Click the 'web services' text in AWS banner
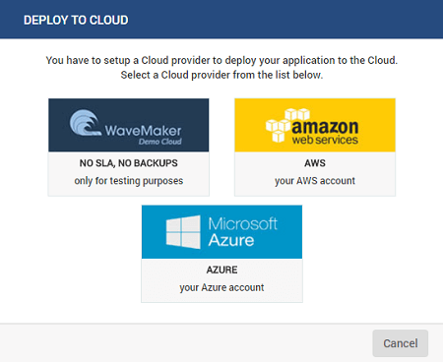Image resolution: width=443 pixels, height=362 pixels. tap(325, 140)
